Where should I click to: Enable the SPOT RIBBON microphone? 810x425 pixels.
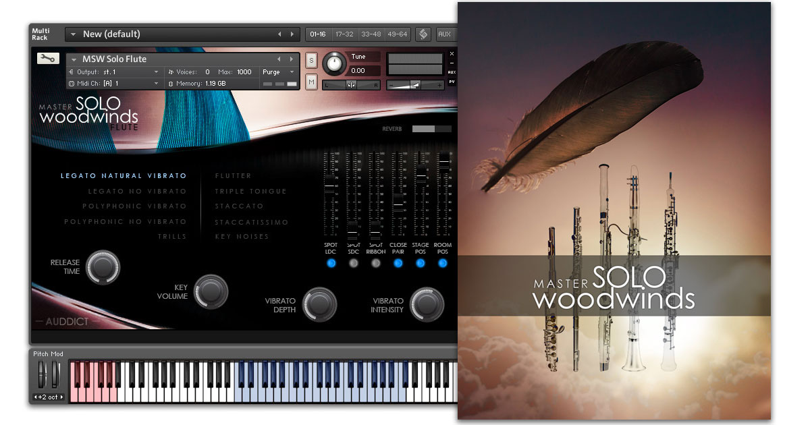375,264
